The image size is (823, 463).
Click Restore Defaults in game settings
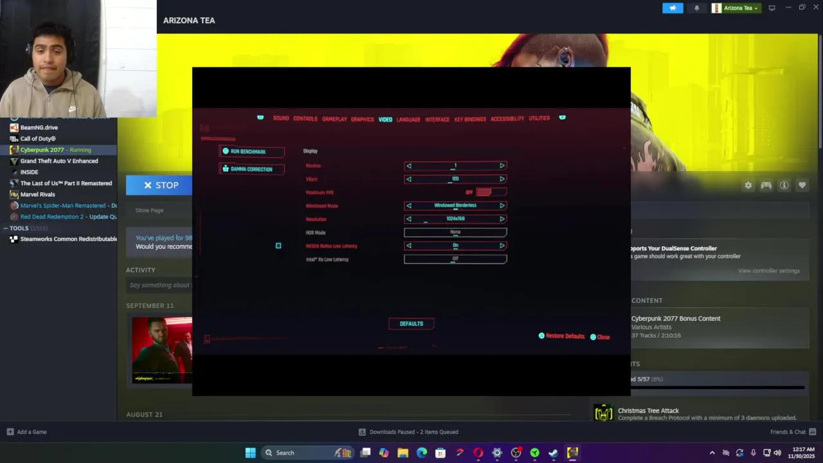click(x=561, y=336)
